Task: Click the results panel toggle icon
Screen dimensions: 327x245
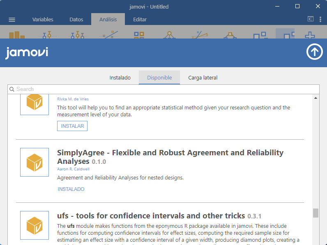Action: coord(310,19)
